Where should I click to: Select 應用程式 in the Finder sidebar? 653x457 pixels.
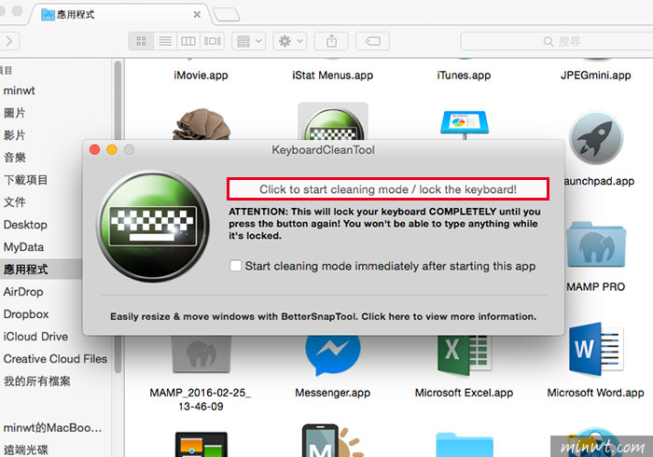pyautogui.click(x=26, y=270)
